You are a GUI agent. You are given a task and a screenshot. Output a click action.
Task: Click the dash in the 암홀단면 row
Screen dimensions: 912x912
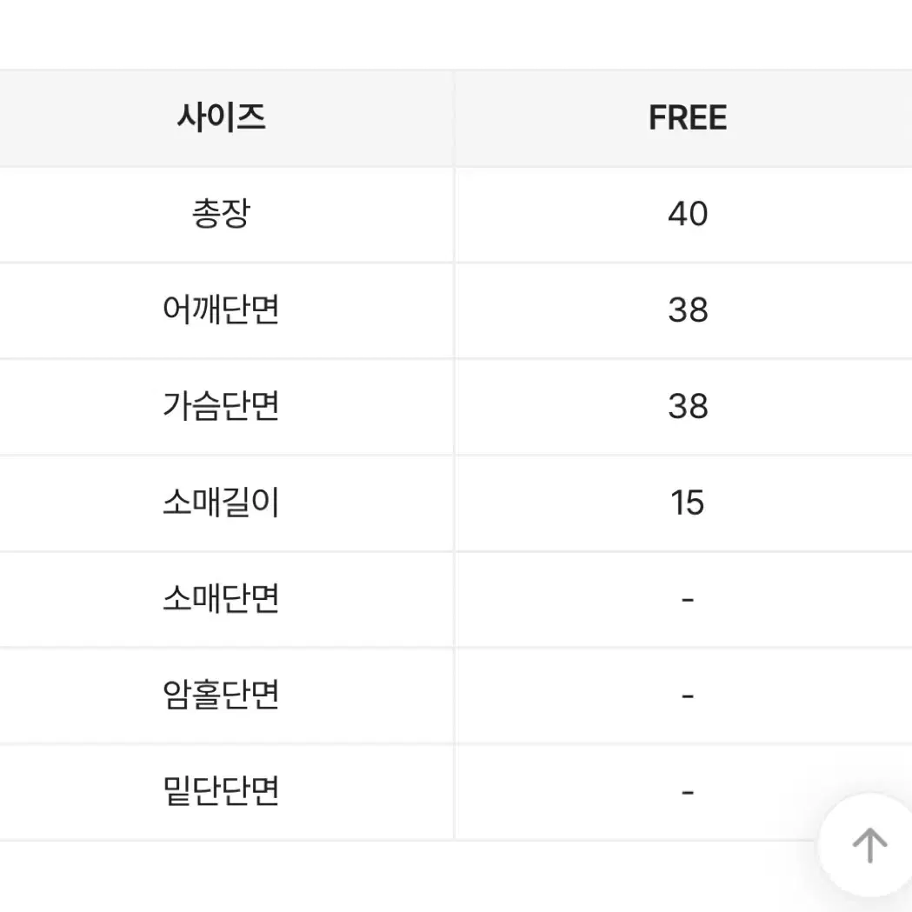coord(687,696)
